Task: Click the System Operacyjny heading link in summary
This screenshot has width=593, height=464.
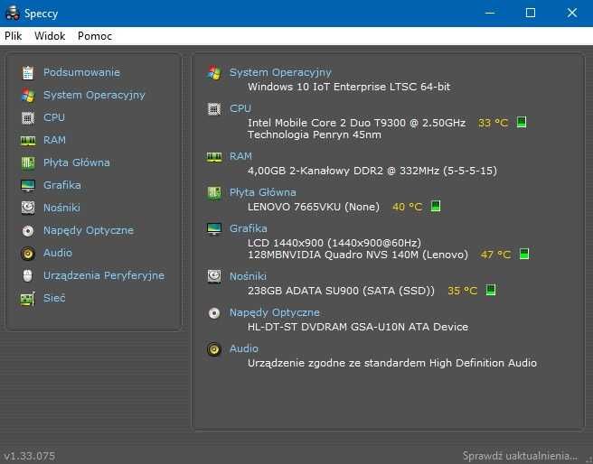Action: pyautogui.click(x=280, y=72)
